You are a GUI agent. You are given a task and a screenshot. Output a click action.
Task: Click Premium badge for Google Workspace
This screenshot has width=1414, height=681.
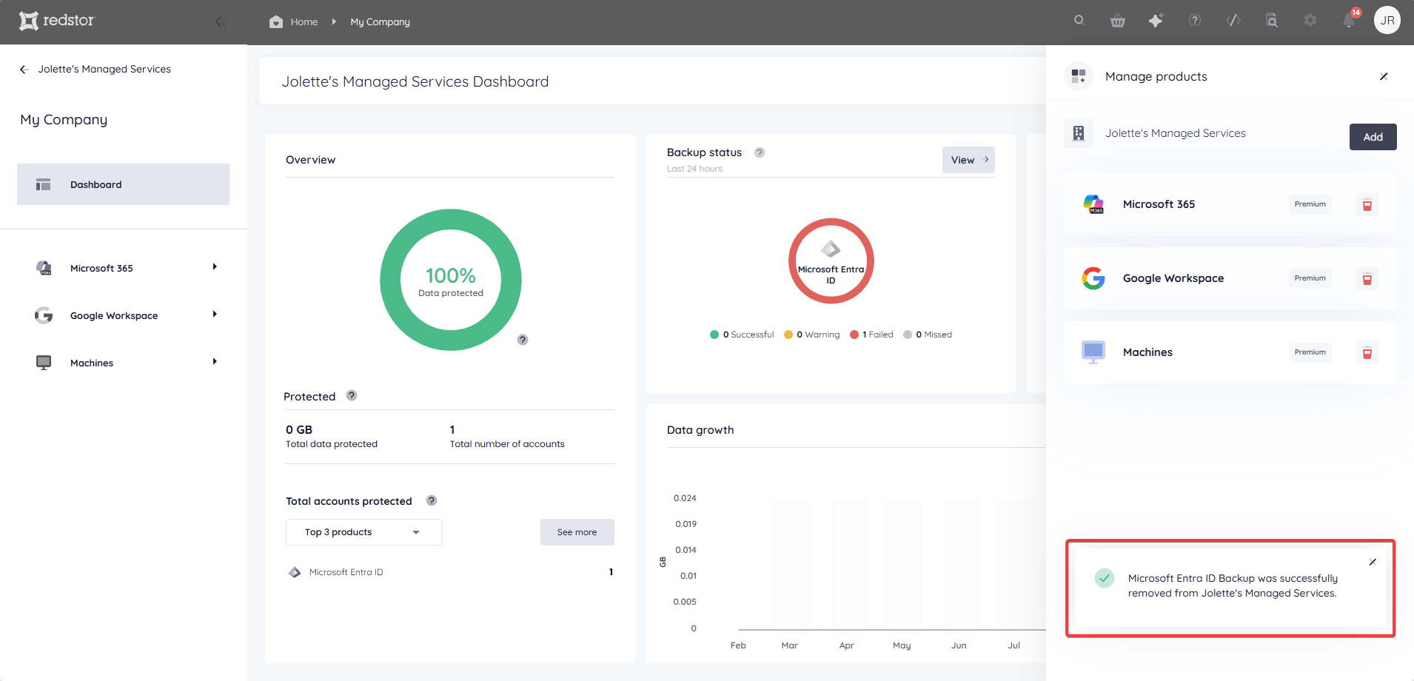coord(1310,278)
